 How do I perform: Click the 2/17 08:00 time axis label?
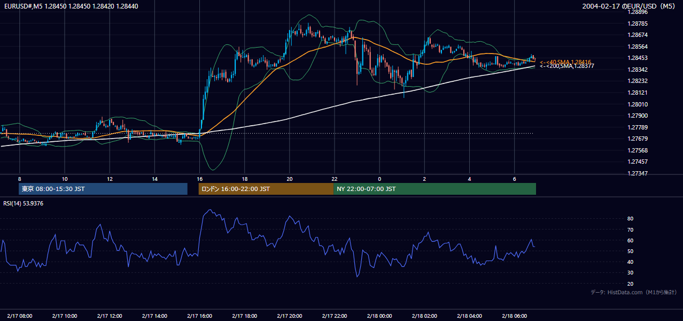[19, 316]
